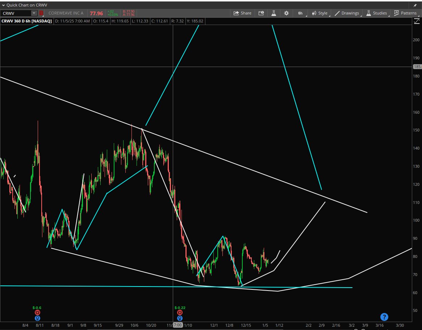Click the 200 price axis label
The height and width of the screenshot is (330, 422).
(416, 40)
